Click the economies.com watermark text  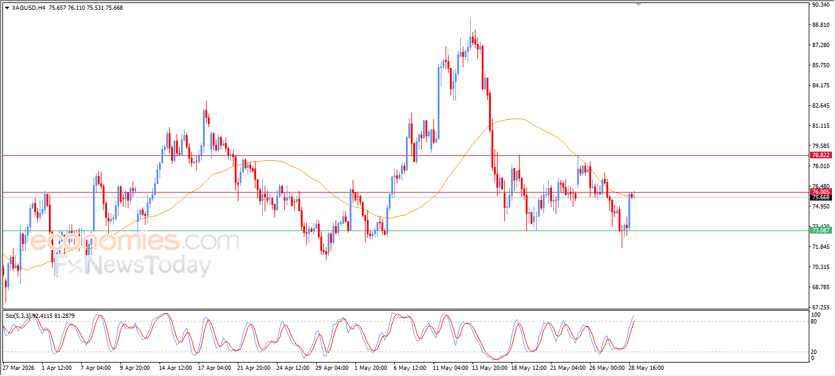[x=134, y=240]
